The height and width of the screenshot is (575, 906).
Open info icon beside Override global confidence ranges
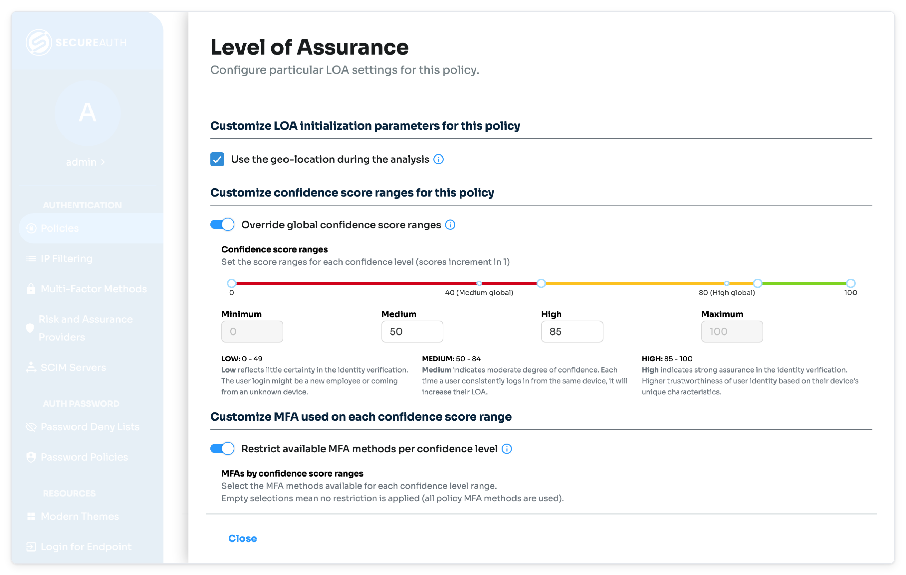450,225
